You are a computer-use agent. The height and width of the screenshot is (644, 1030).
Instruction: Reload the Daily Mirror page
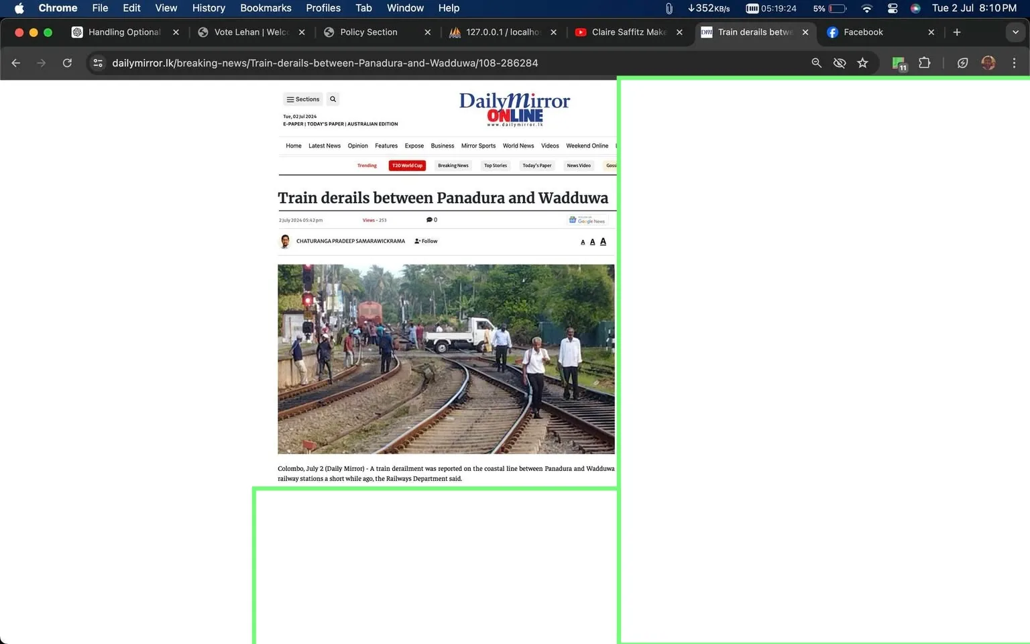pyautogui.click(x=67, y=62)
